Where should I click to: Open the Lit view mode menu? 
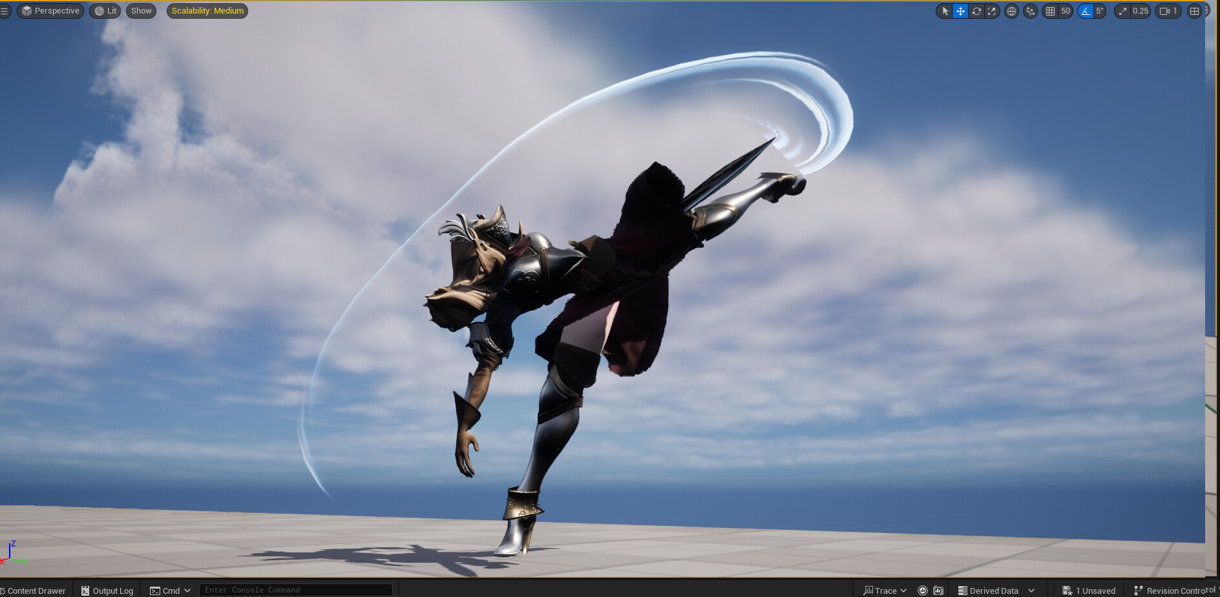pyautogui.click(x=105, y=10)
